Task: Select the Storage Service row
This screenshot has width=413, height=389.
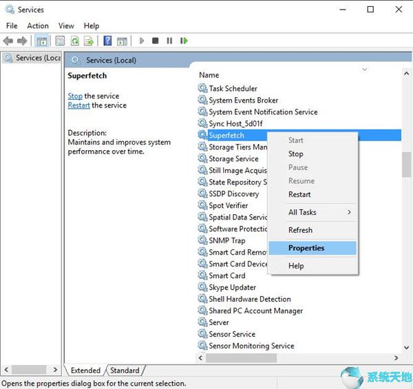Action: pyautogui.click(x=233, y=158)
